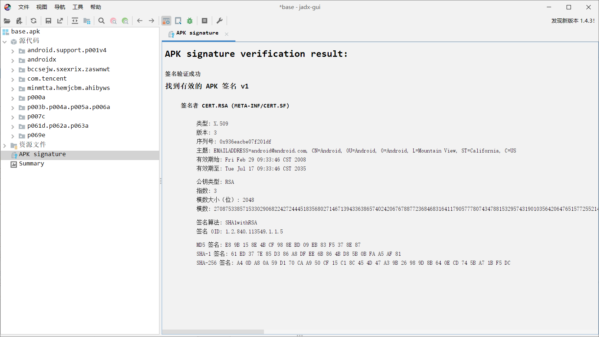Viewport: 599px width, 337px height.
Task: Select the com.tencent package row
Action: tap(47, 79)
